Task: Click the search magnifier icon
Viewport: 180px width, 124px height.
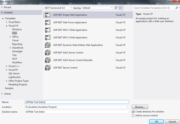Action: tap(177, 8)
